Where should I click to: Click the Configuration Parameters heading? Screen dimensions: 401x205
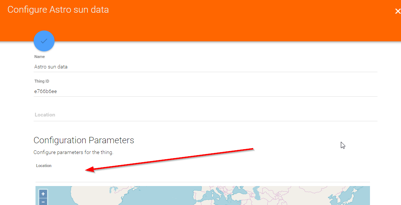(84, 140)
